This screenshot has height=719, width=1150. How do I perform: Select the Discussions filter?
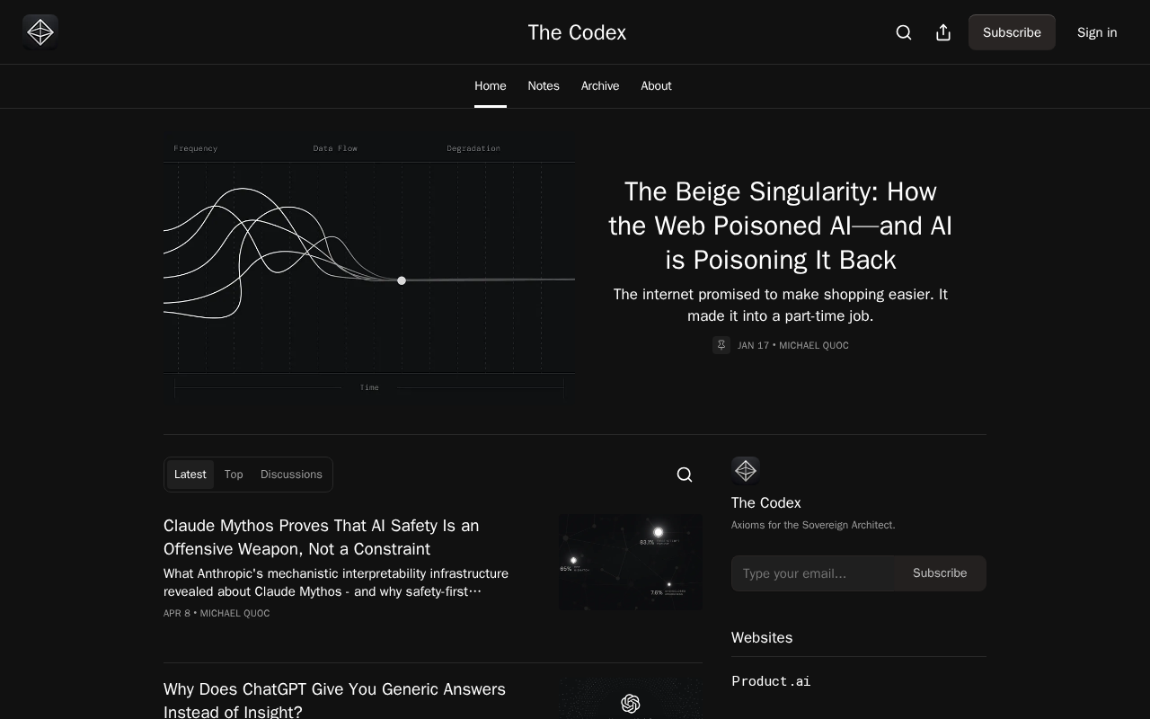tap(291, 475)
